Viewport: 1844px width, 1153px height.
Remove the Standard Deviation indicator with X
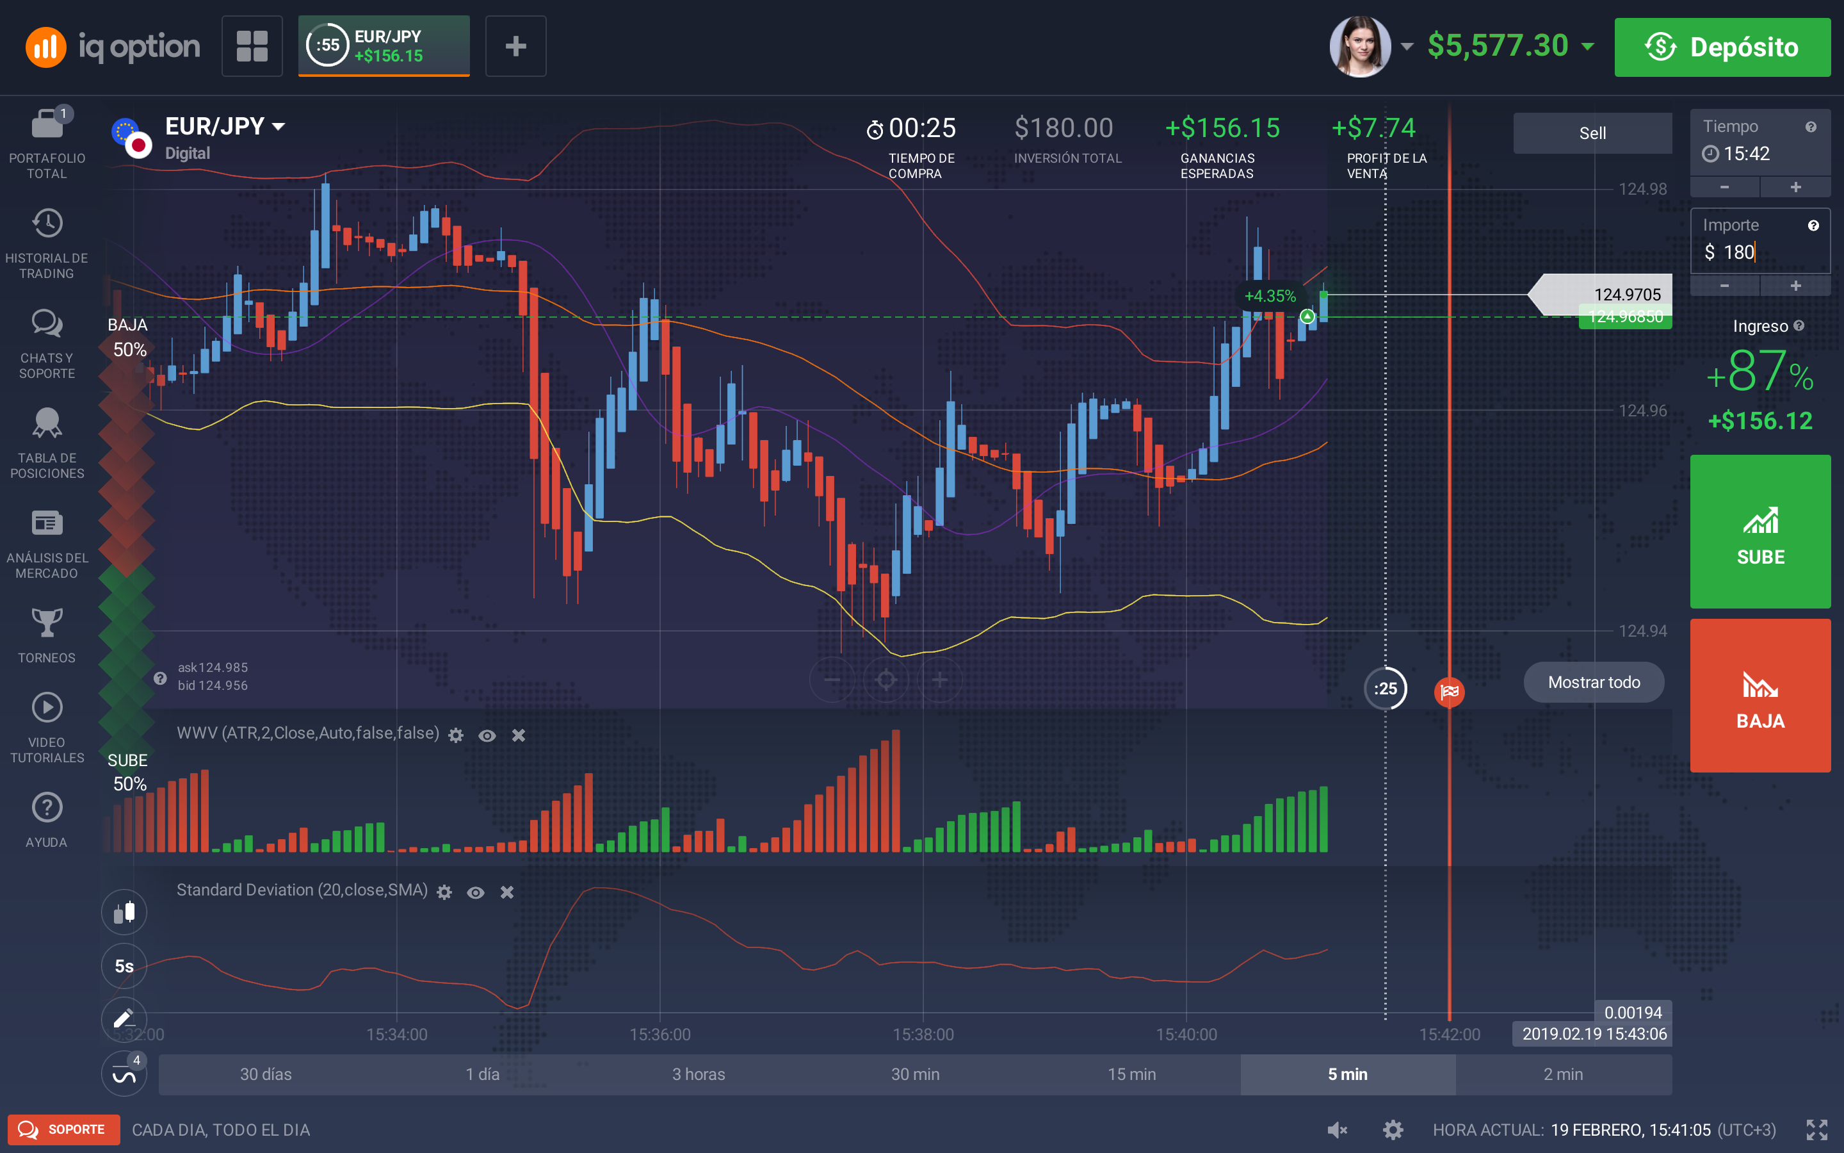pos(508,892)
